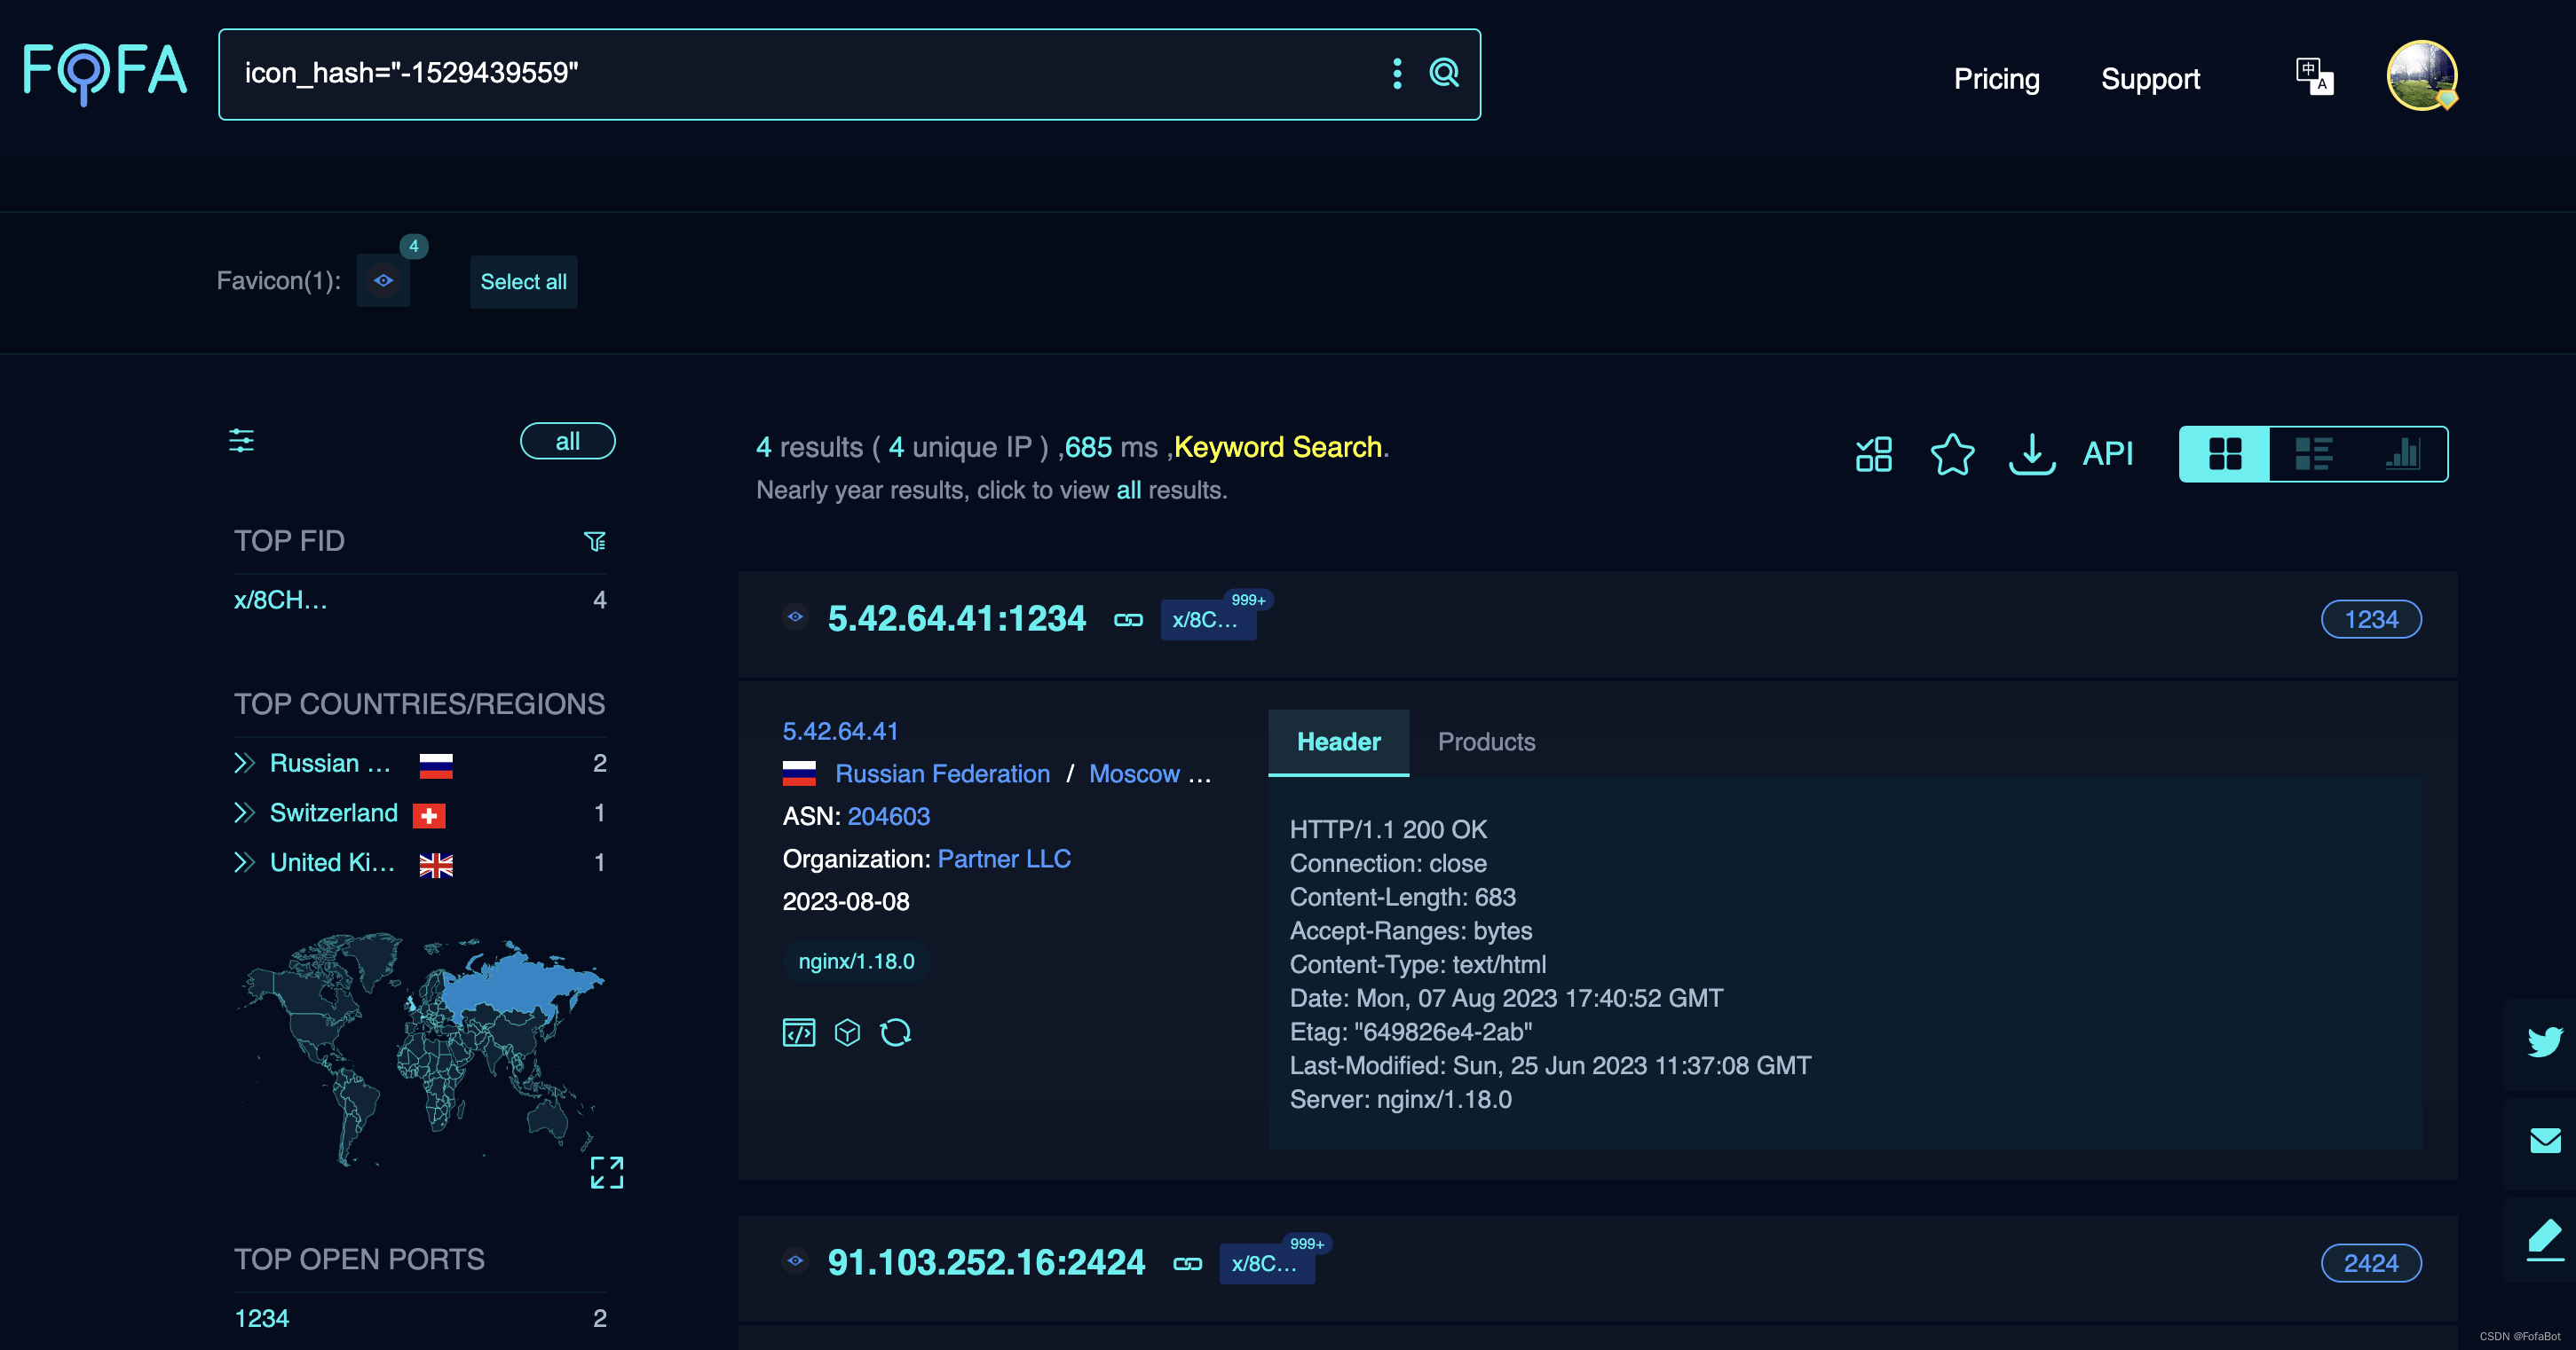Expand the United Kingdom region entry
The image size is (2576, 1350).
(244, 862)
